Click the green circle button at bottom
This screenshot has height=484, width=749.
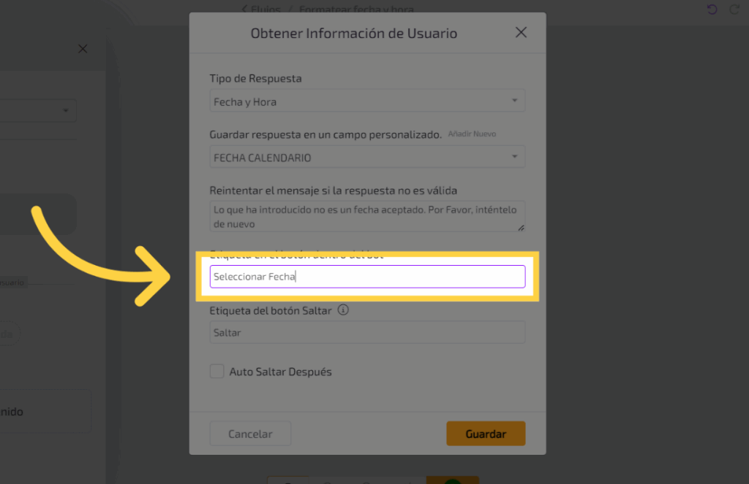453,481
